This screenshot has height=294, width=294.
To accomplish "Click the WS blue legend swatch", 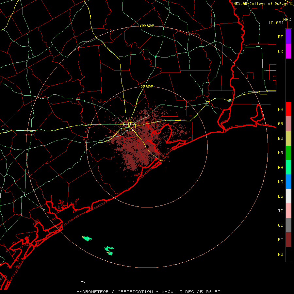I will (288, 182).
